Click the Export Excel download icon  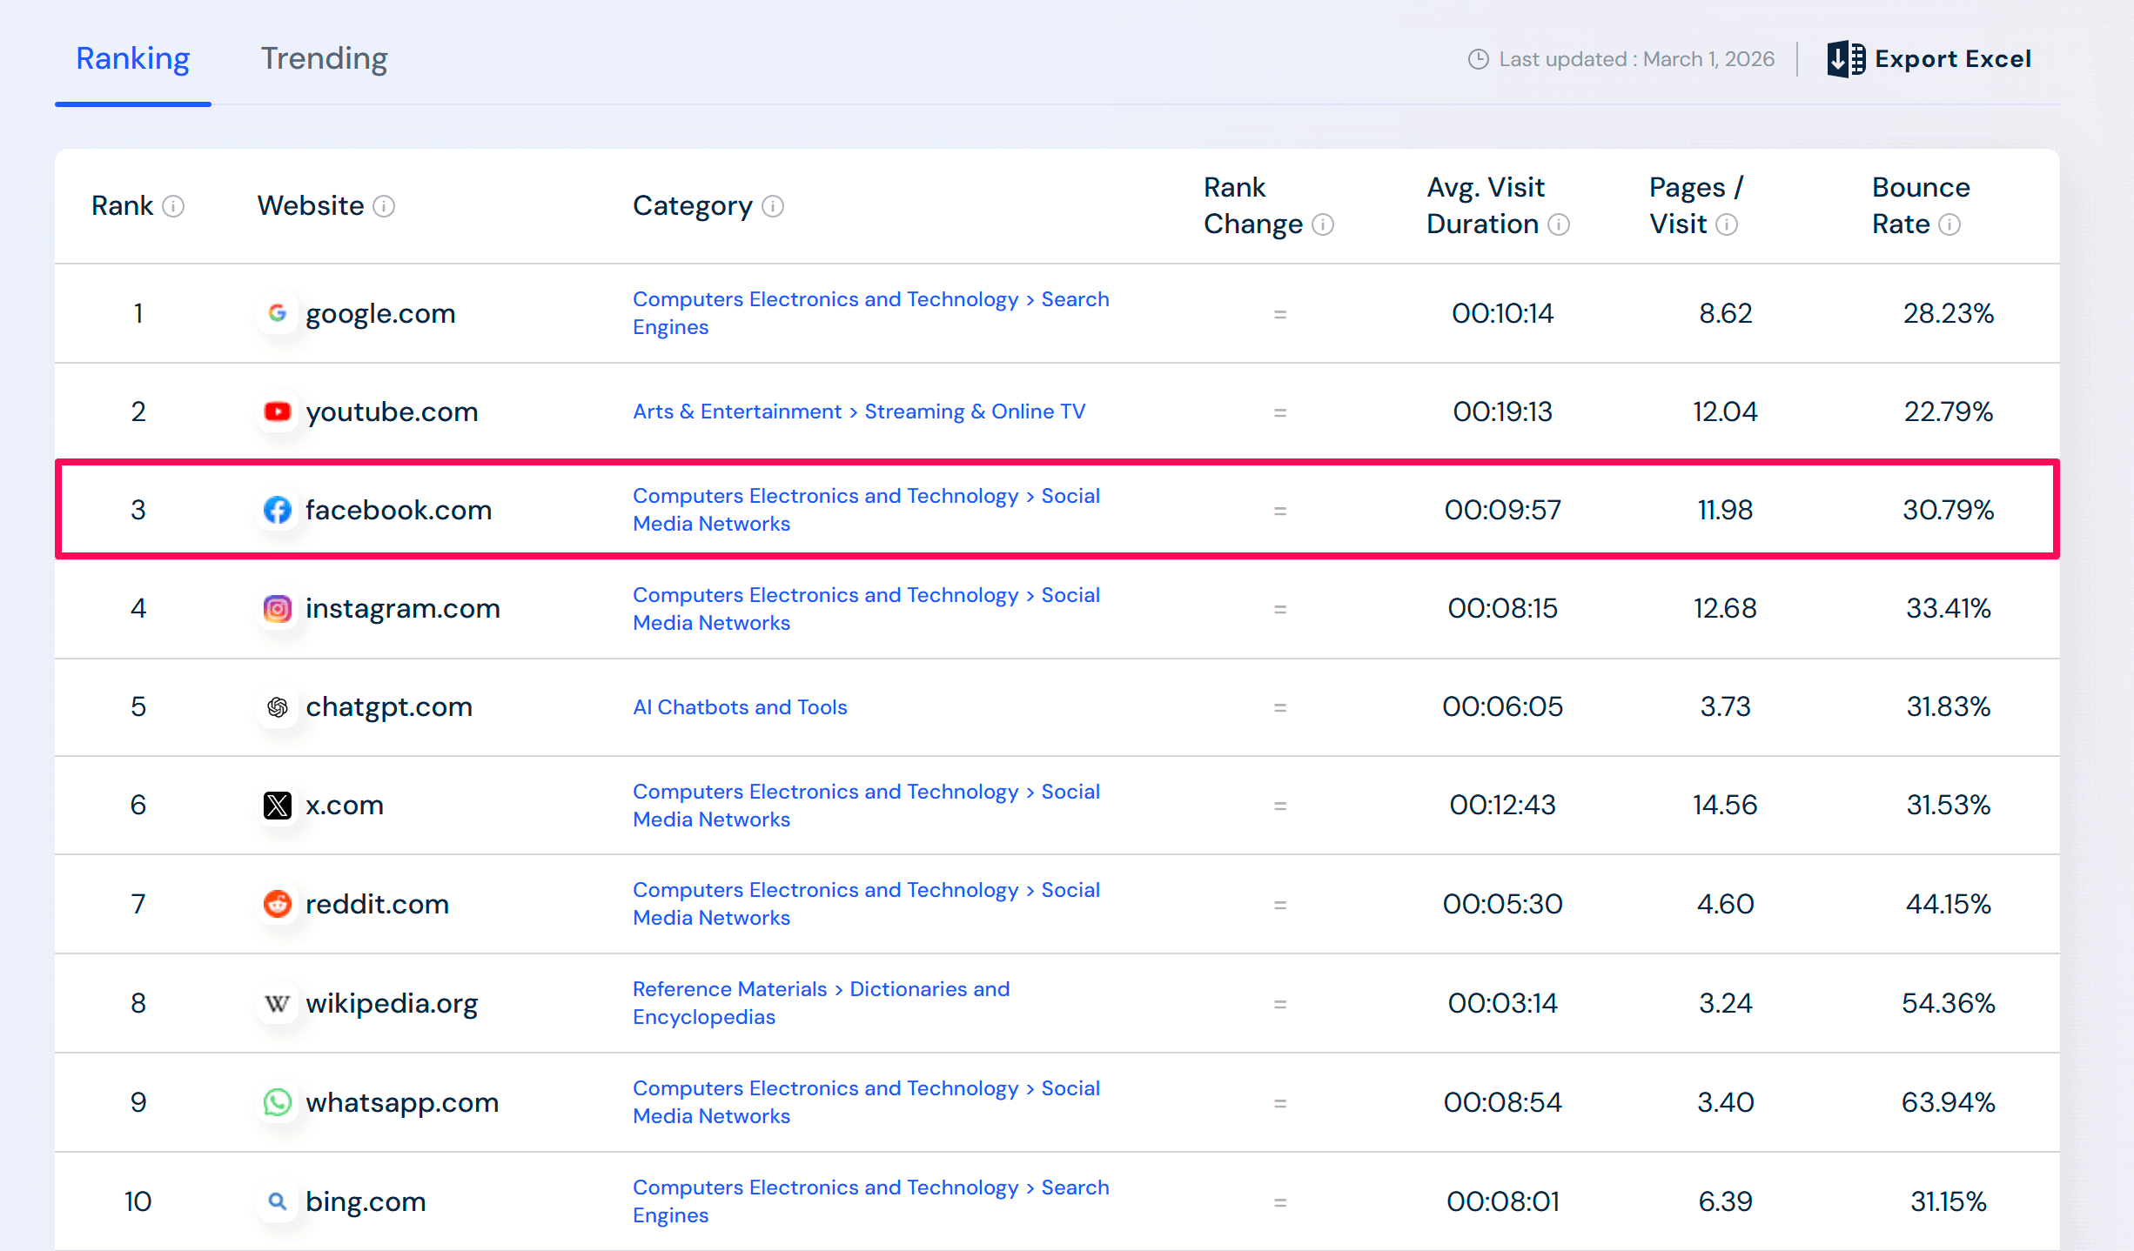[1845, 59]
